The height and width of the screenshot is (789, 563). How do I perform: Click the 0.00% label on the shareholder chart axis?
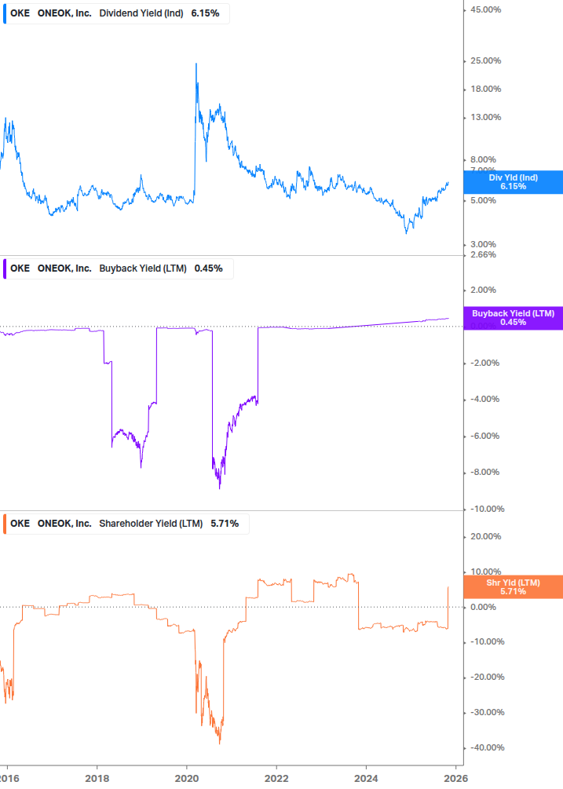pyautogui.click(x=483, y=607)
